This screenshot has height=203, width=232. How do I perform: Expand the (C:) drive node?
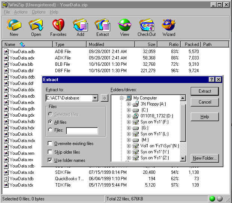[x=129, y=110]
